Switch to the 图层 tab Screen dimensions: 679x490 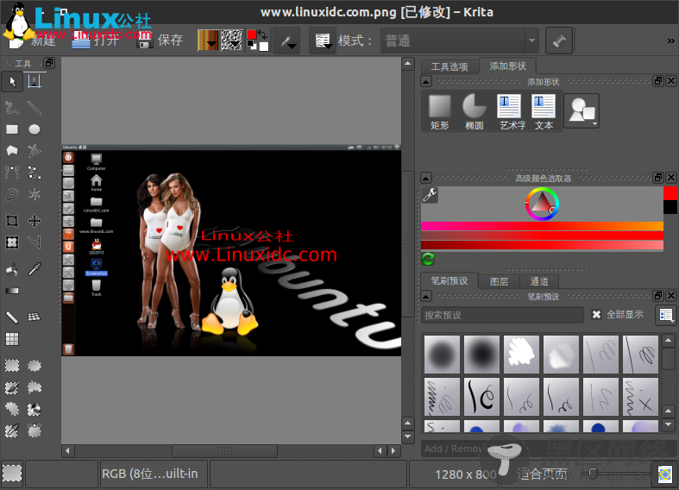pos(499,282)
